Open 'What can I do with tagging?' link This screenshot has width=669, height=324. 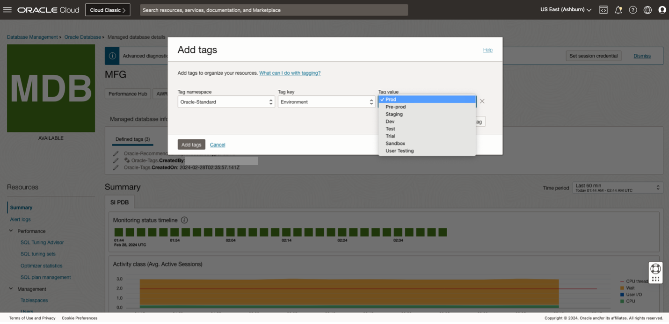pyautogui.click(x=290, y=73)
